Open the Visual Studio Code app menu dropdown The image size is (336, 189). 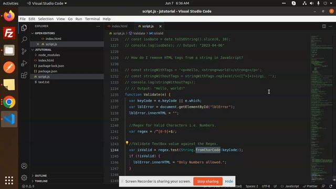[x=47, y=3]
